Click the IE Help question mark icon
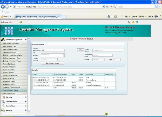This screenshot has height=117, width=162. point(156,16)
